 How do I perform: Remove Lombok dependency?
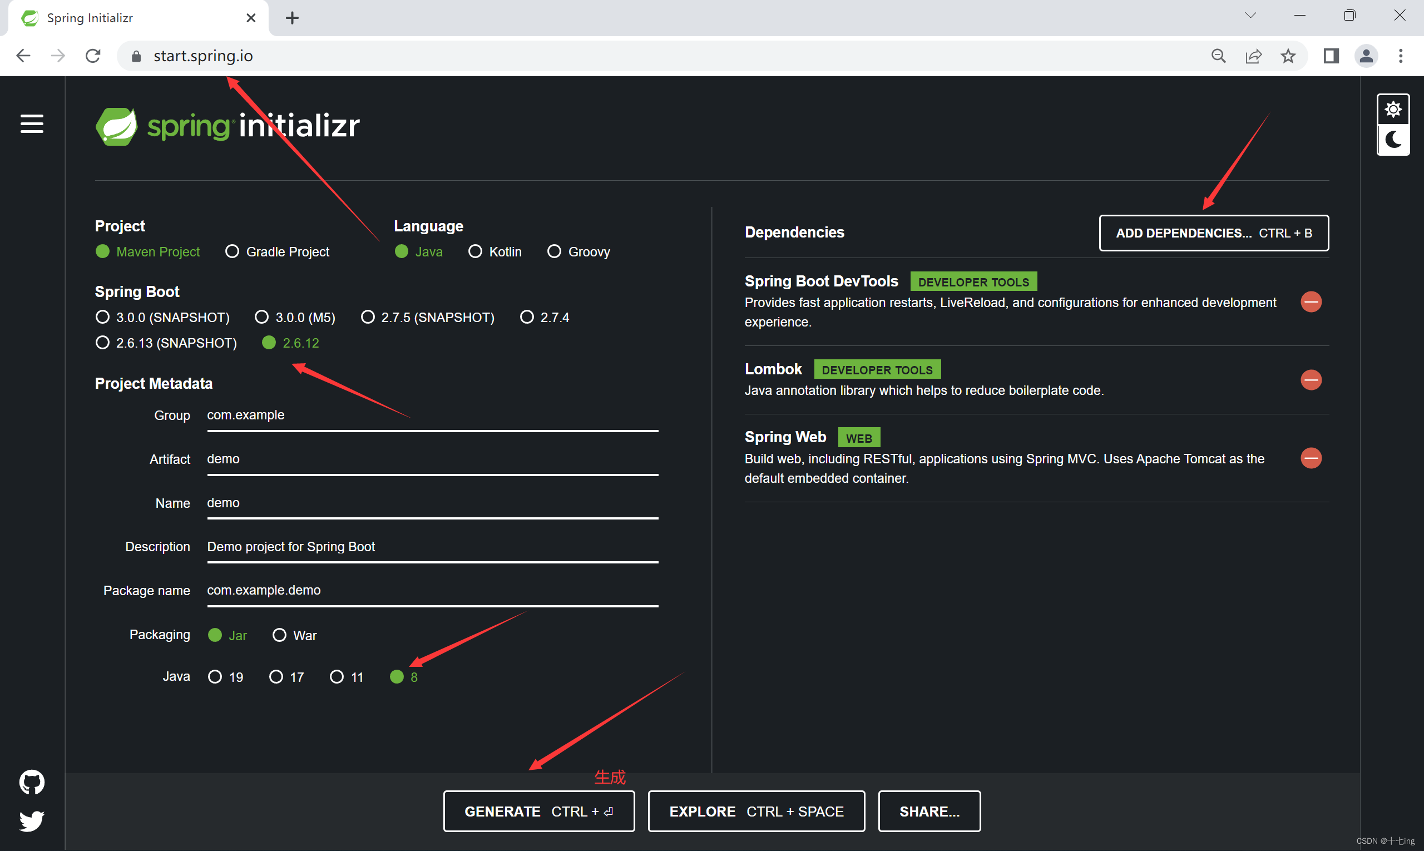1311,380
